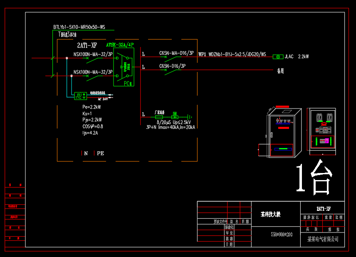Click 某科技大楼 in the title block
The width and height of the screenshot is (356, 257).
pyautogui.click(x=270, y=214)
